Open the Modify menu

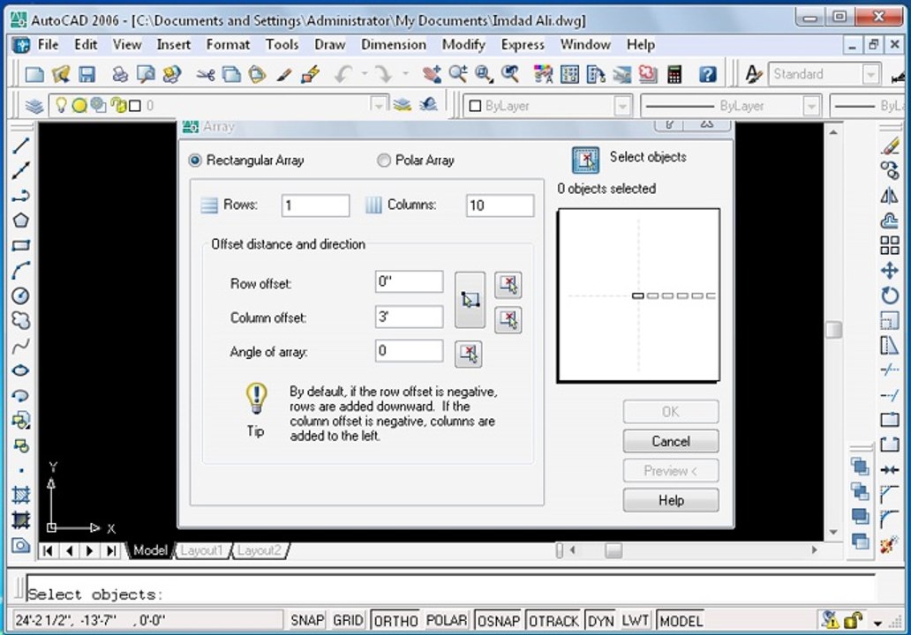(x=463, y=45)
